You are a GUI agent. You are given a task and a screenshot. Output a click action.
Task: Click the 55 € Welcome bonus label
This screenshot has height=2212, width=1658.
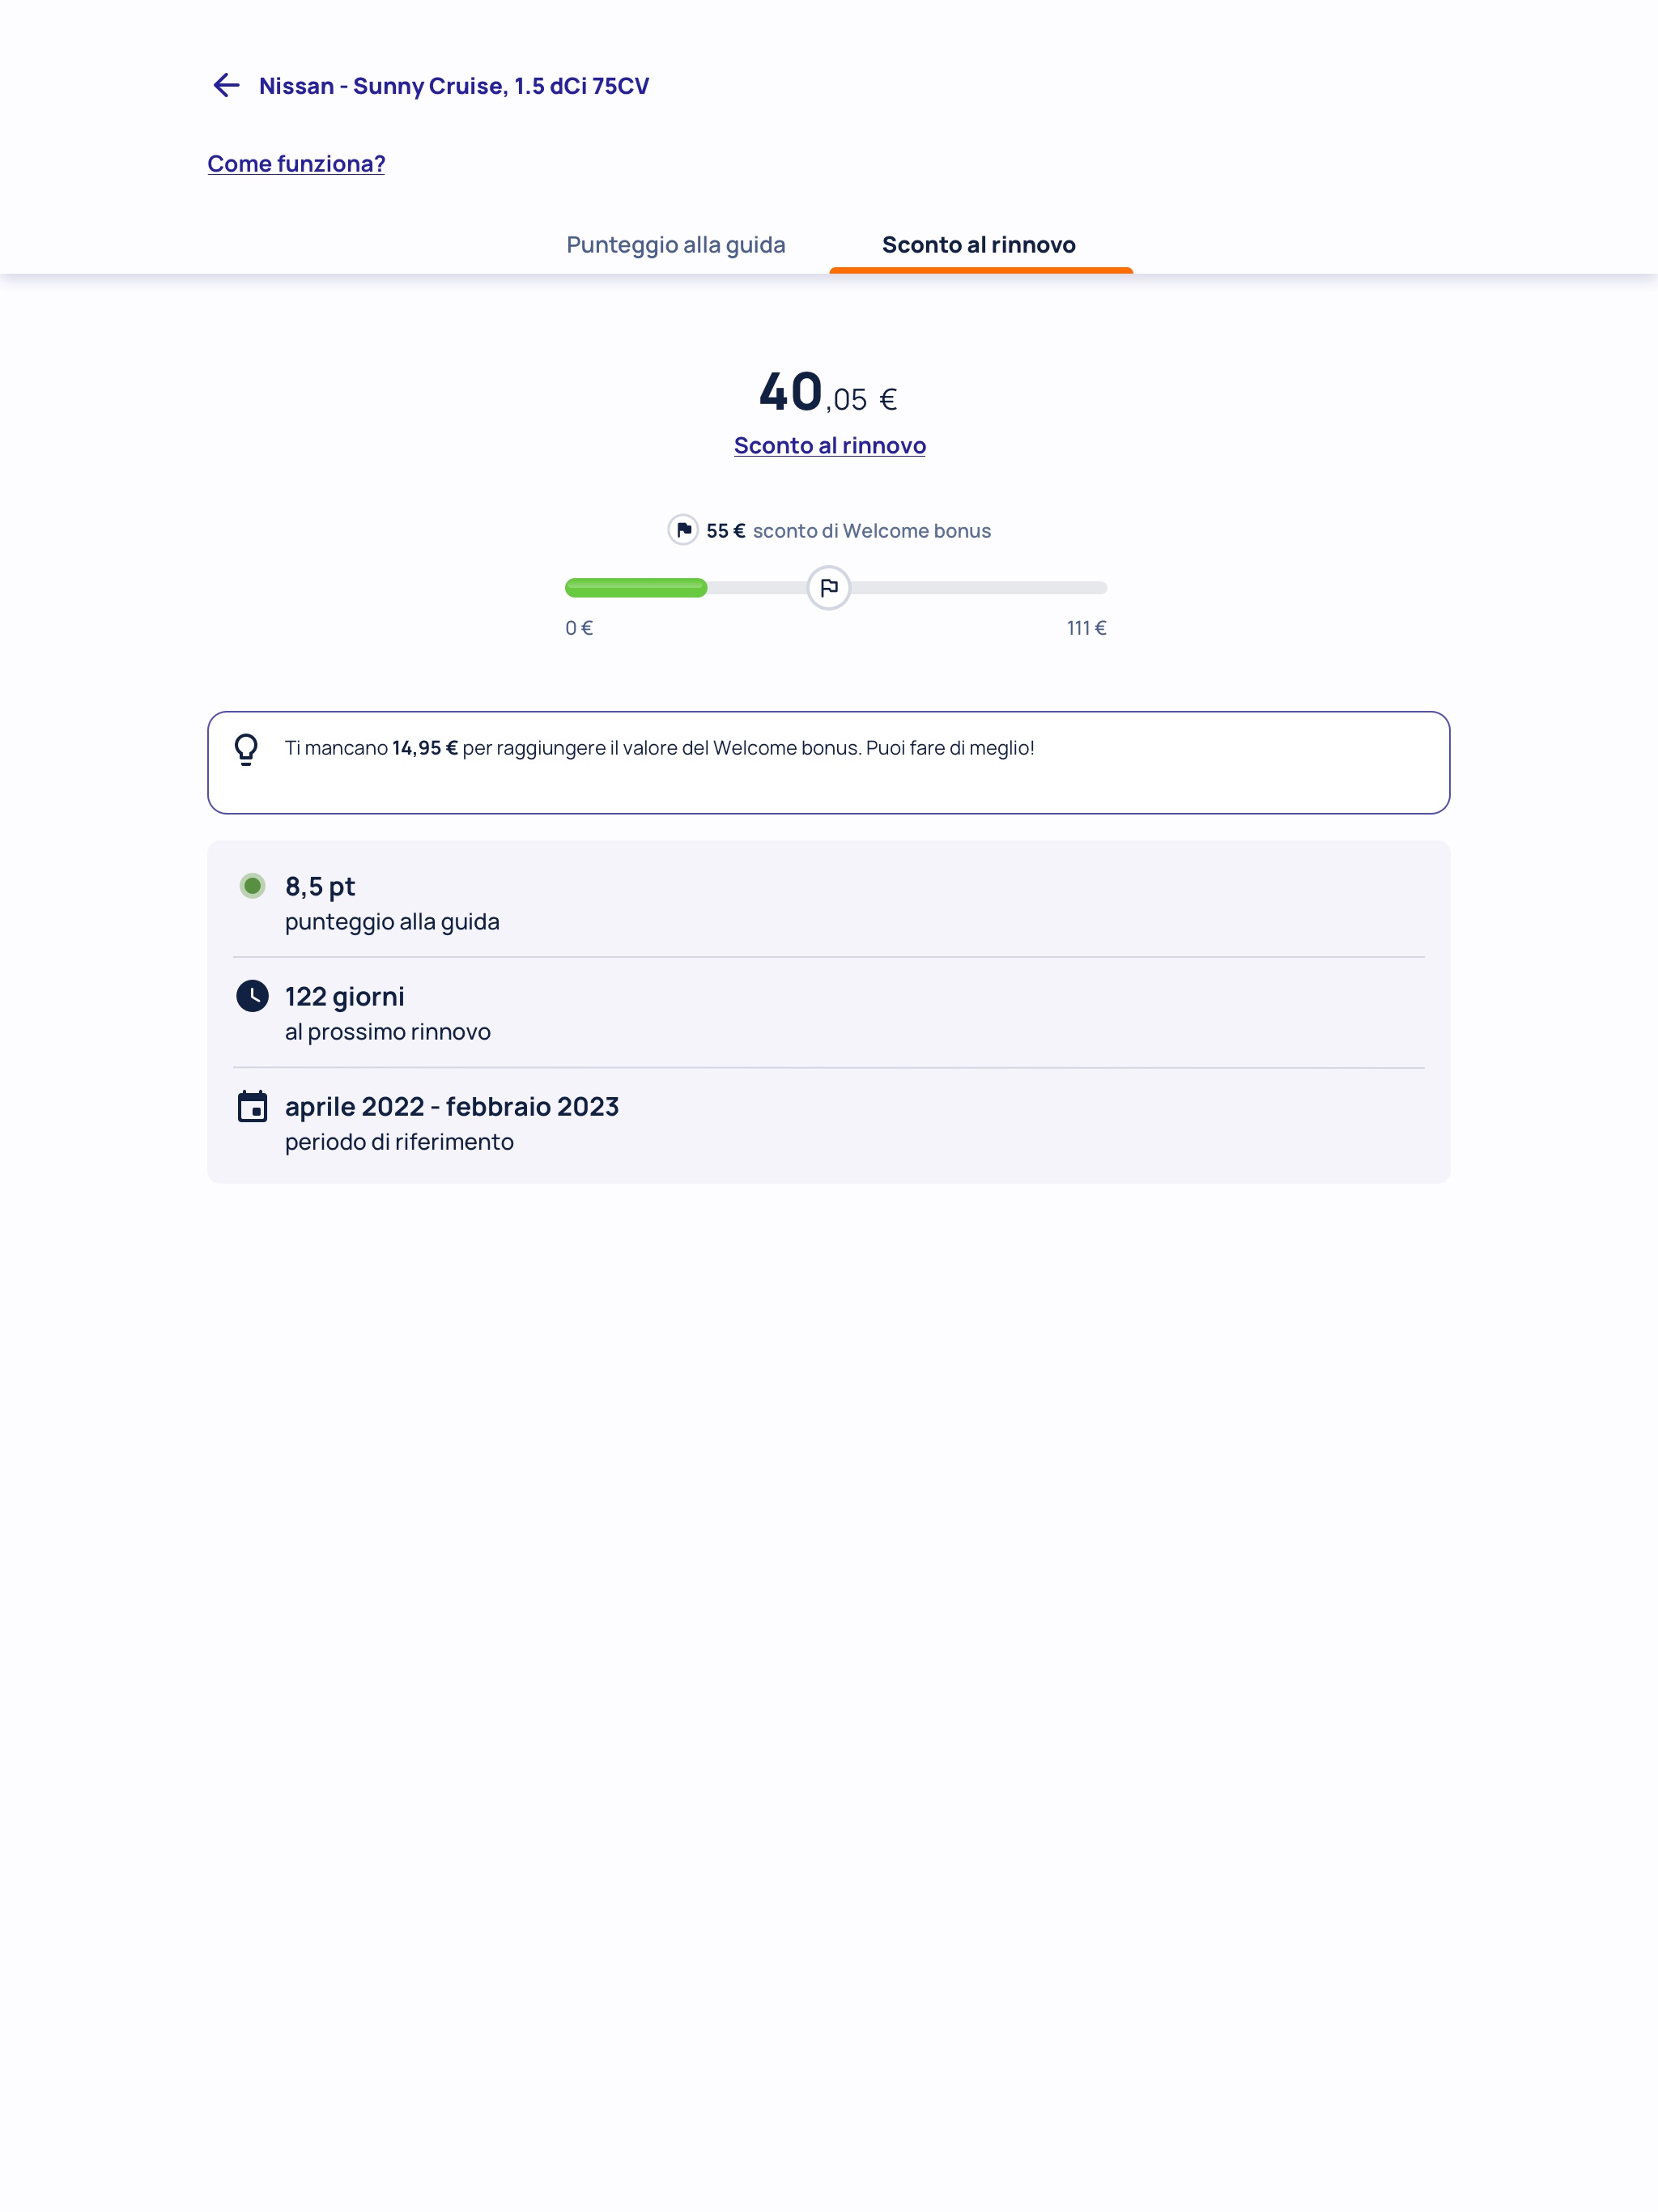[848, 531]
